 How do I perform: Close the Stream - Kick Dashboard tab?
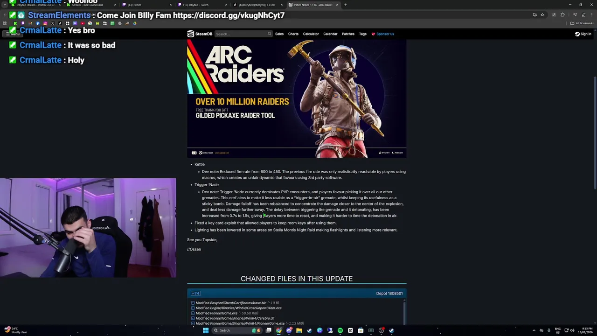(x=115, y=5)
